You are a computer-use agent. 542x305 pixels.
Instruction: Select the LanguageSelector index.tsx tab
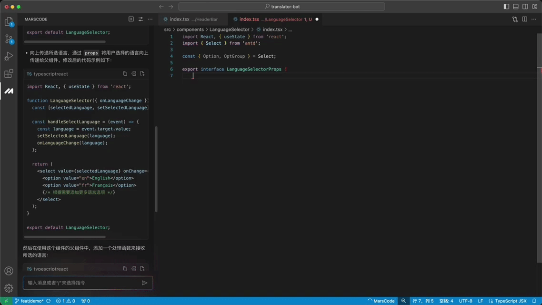[271, 19]
